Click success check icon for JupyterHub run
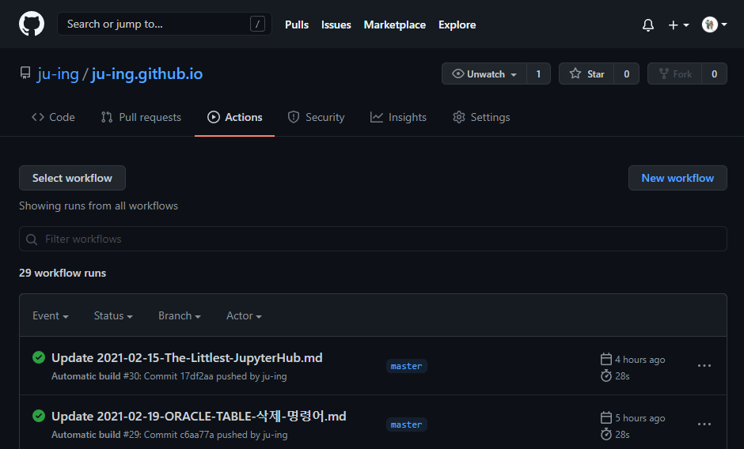 pos(39,357)
